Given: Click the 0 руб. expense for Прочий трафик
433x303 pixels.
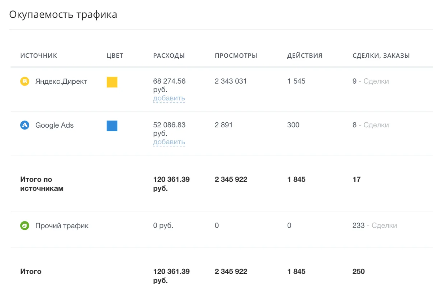Looking at the screenshot, I should 163,226.
